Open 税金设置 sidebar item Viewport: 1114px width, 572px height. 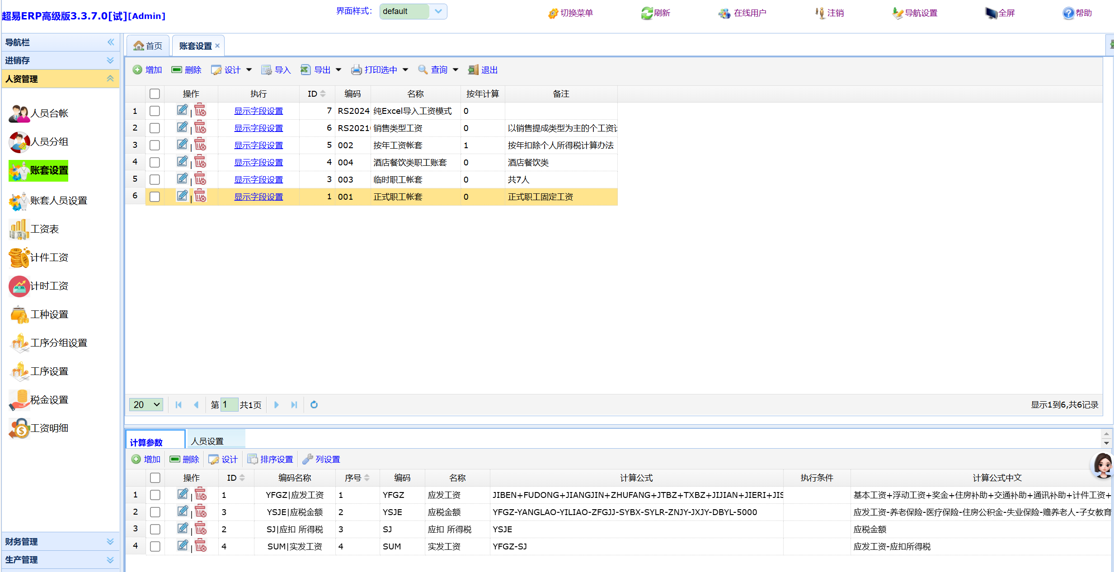pyautogui.click(x=49, y=400)
